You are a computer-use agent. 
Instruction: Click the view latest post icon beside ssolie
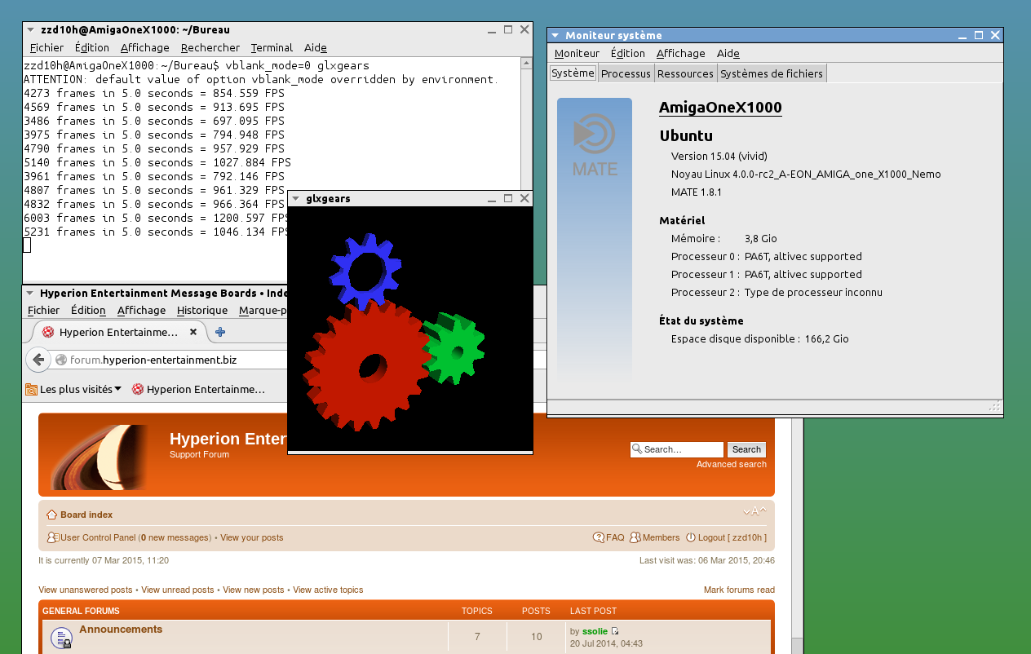(615, 631)
